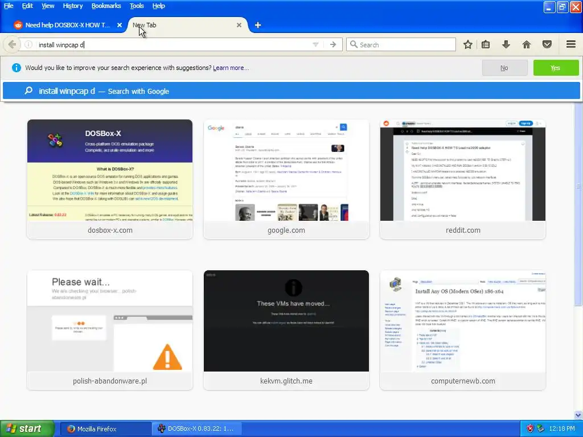Open the reddit.com thumbnail tile

463,179
